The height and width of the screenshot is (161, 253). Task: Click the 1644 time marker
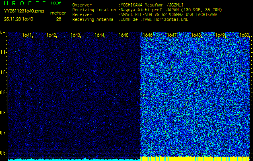(x=99, y=35)
